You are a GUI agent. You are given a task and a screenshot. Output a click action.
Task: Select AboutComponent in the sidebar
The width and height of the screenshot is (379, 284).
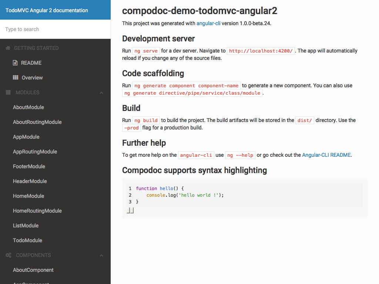(x=33, y=270)
